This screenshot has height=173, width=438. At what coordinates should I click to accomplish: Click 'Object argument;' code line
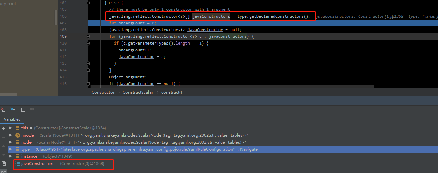point(128,77)
